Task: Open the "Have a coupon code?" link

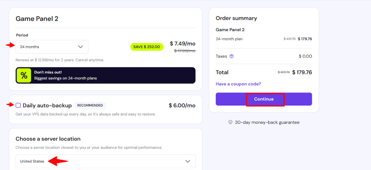Action: (x=238, y=84)
